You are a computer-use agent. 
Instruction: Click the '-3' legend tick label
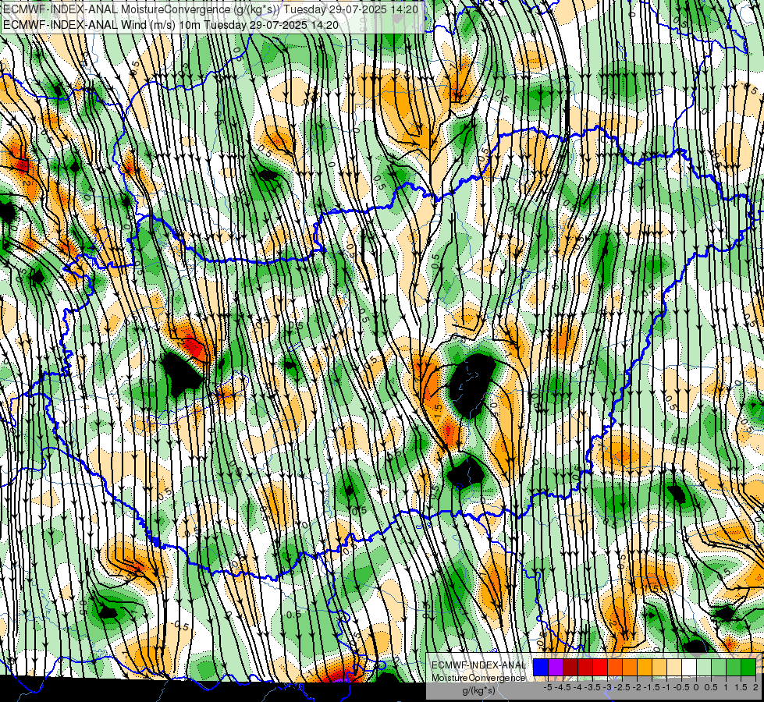(608, 687)
